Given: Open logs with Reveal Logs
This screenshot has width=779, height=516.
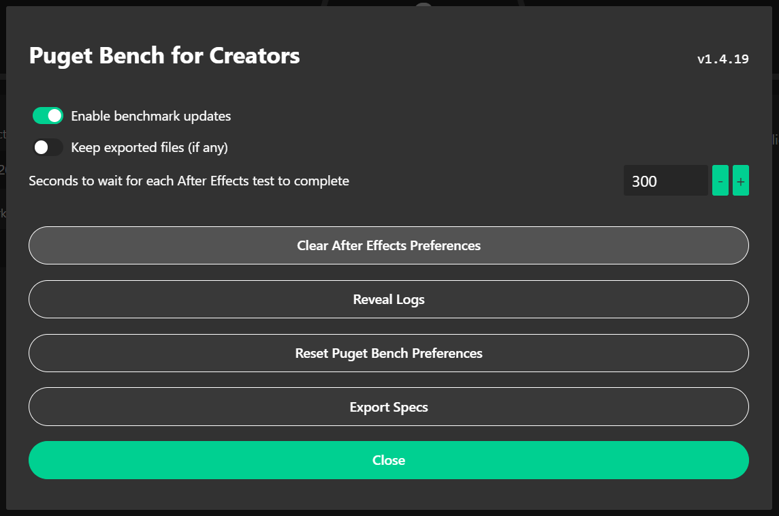Looking at the screenshot, I should tap(388, 299).
